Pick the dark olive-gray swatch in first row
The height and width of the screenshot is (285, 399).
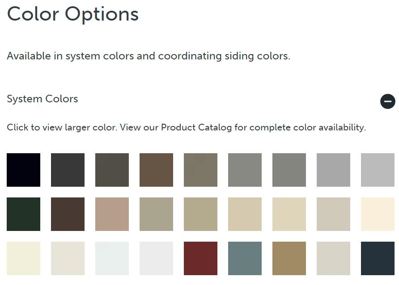112,170
